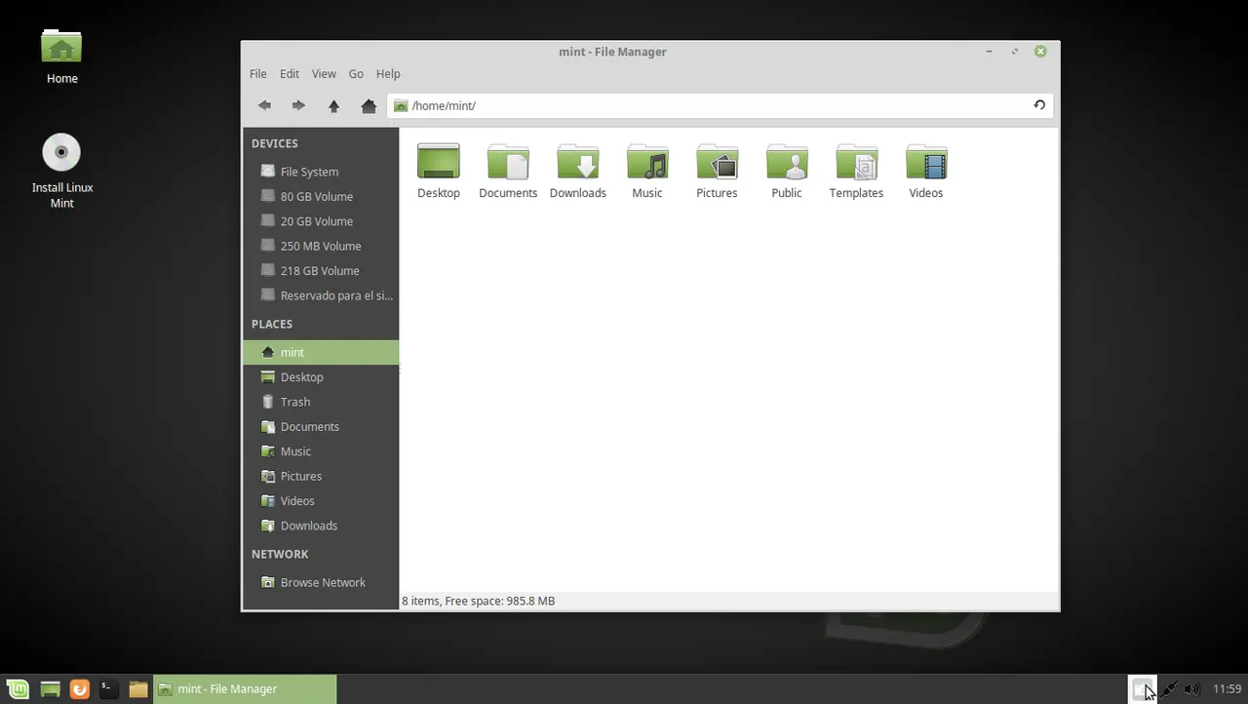The height and width of the screenshot is (704, 1248).
Task: Open the View menu
Action: [x=324, y=74]
